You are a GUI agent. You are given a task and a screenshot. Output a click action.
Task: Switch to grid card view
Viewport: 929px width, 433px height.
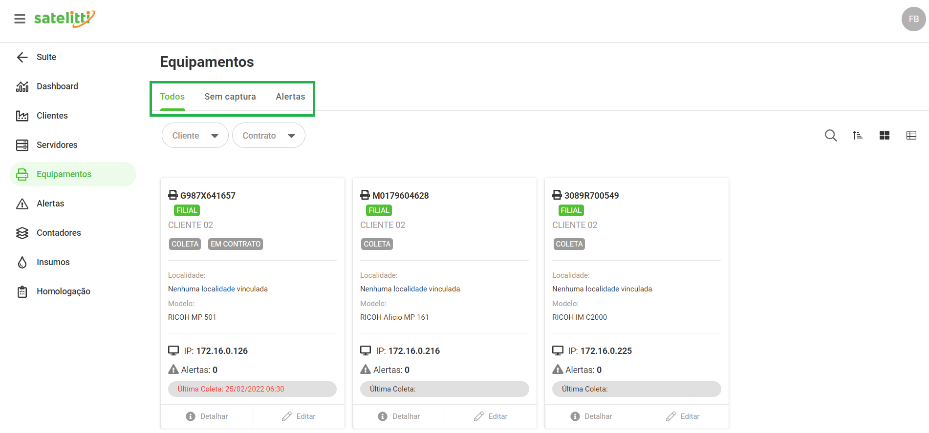pyautogui.click(x=885, y=135)
